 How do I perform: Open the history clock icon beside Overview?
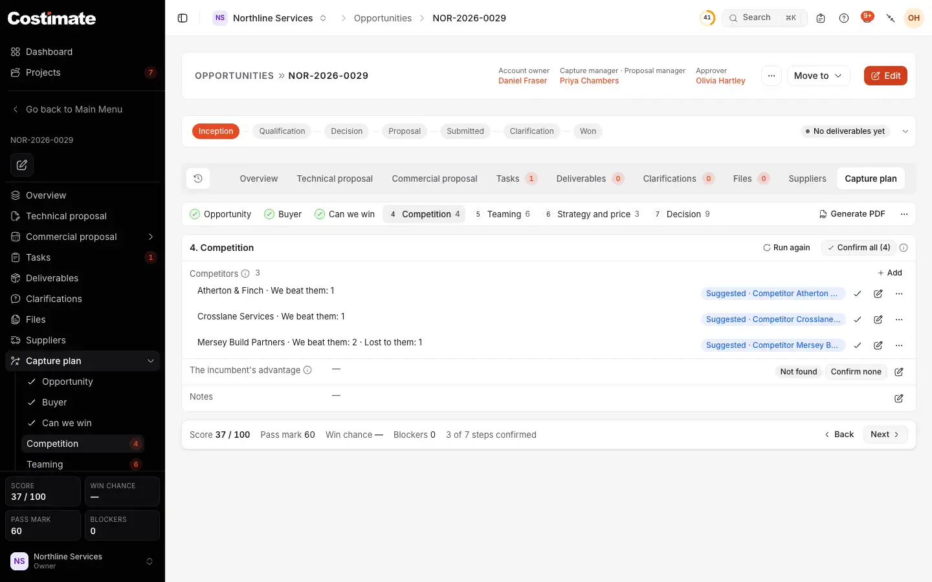point(198,178)
